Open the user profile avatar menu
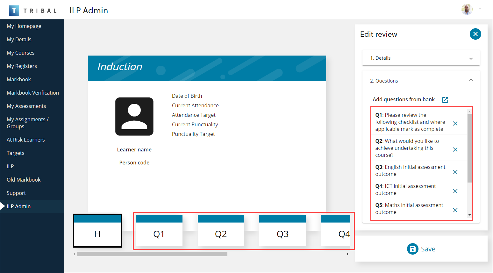Screen dimensions: 493x273 (x=467, y=10)
